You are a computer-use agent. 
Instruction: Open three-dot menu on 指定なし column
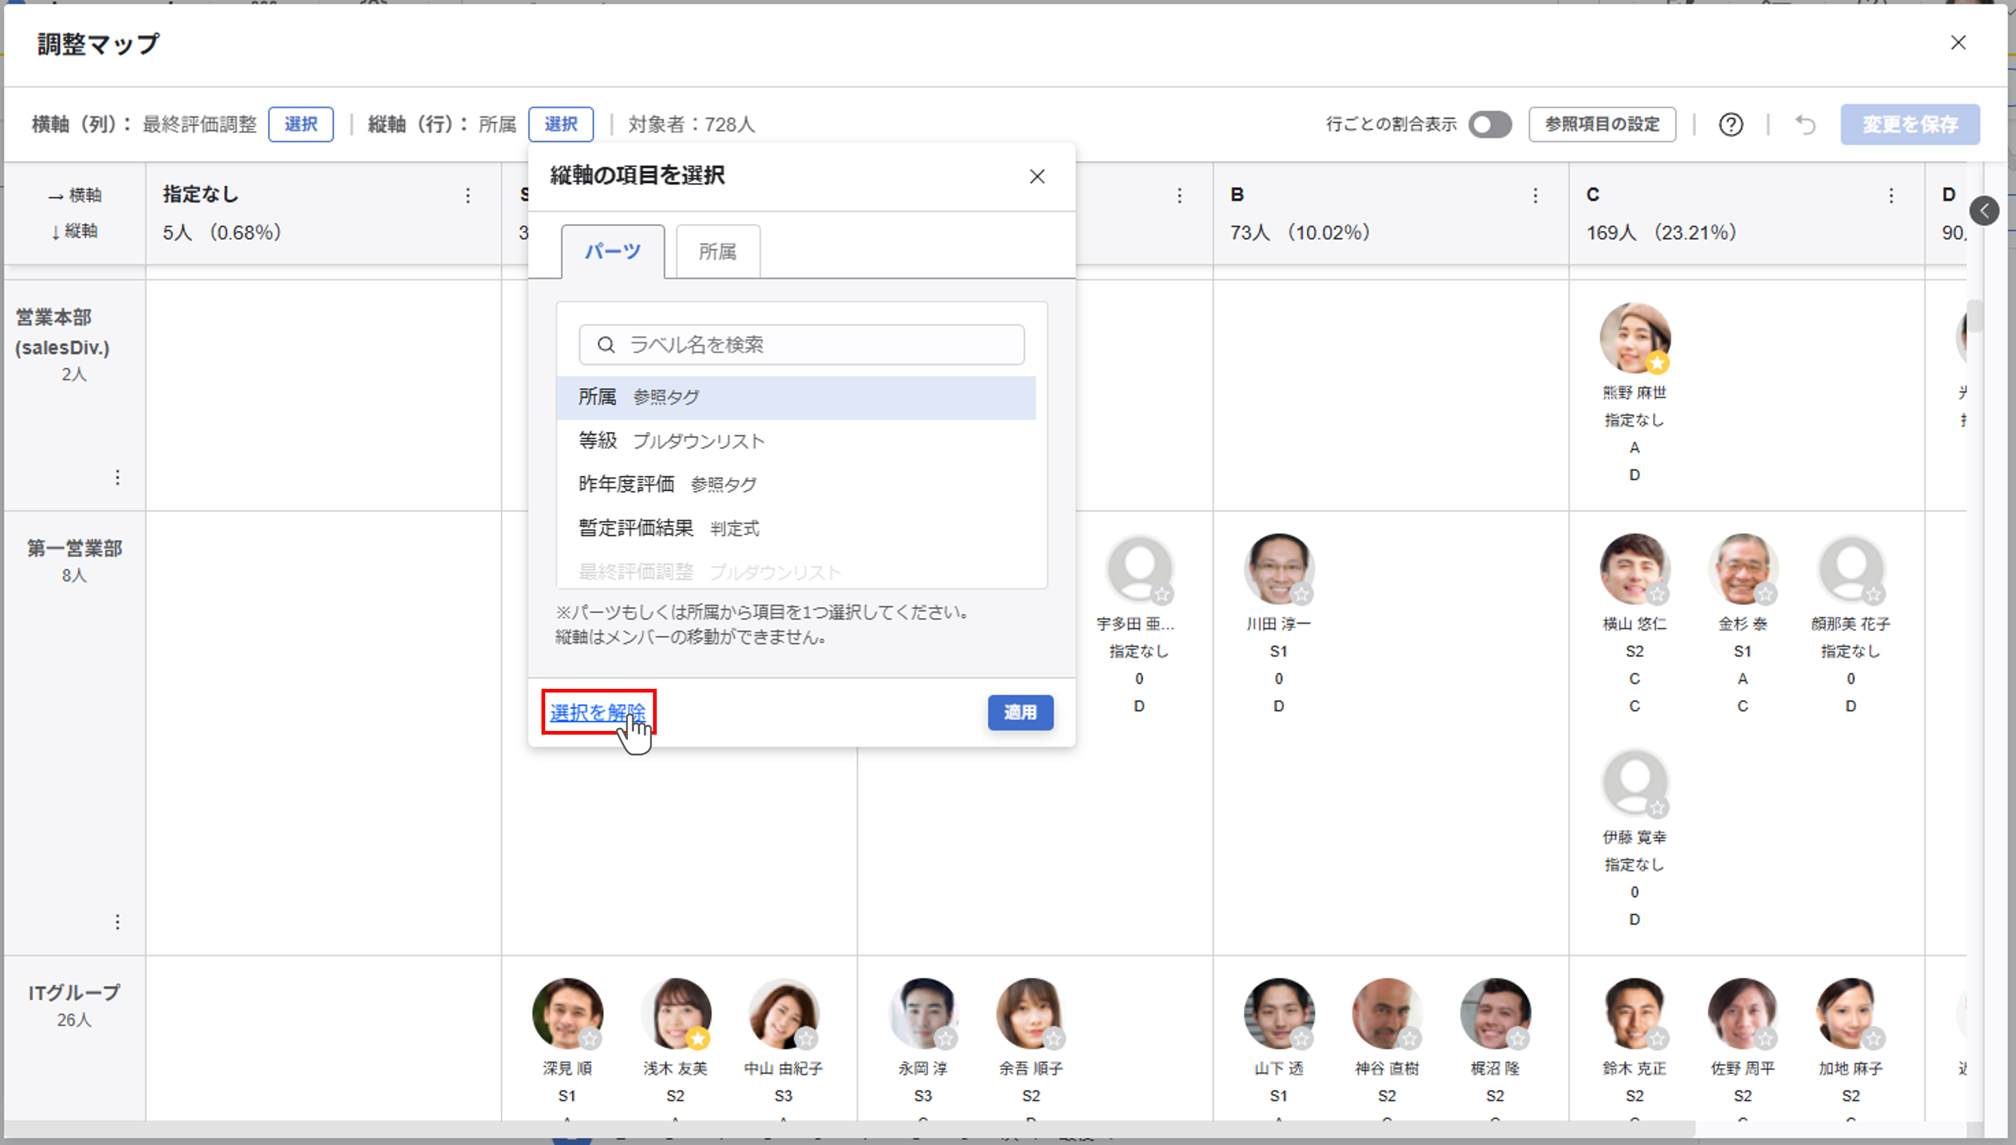468,195
